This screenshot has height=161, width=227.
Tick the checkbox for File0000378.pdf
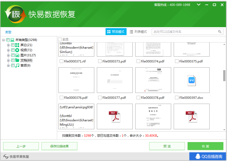[138, 98]
